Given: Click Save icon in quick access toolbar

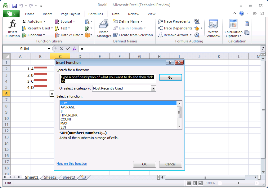Looking at the screenshot, I should pyautogui.click(x=15, y=6).
